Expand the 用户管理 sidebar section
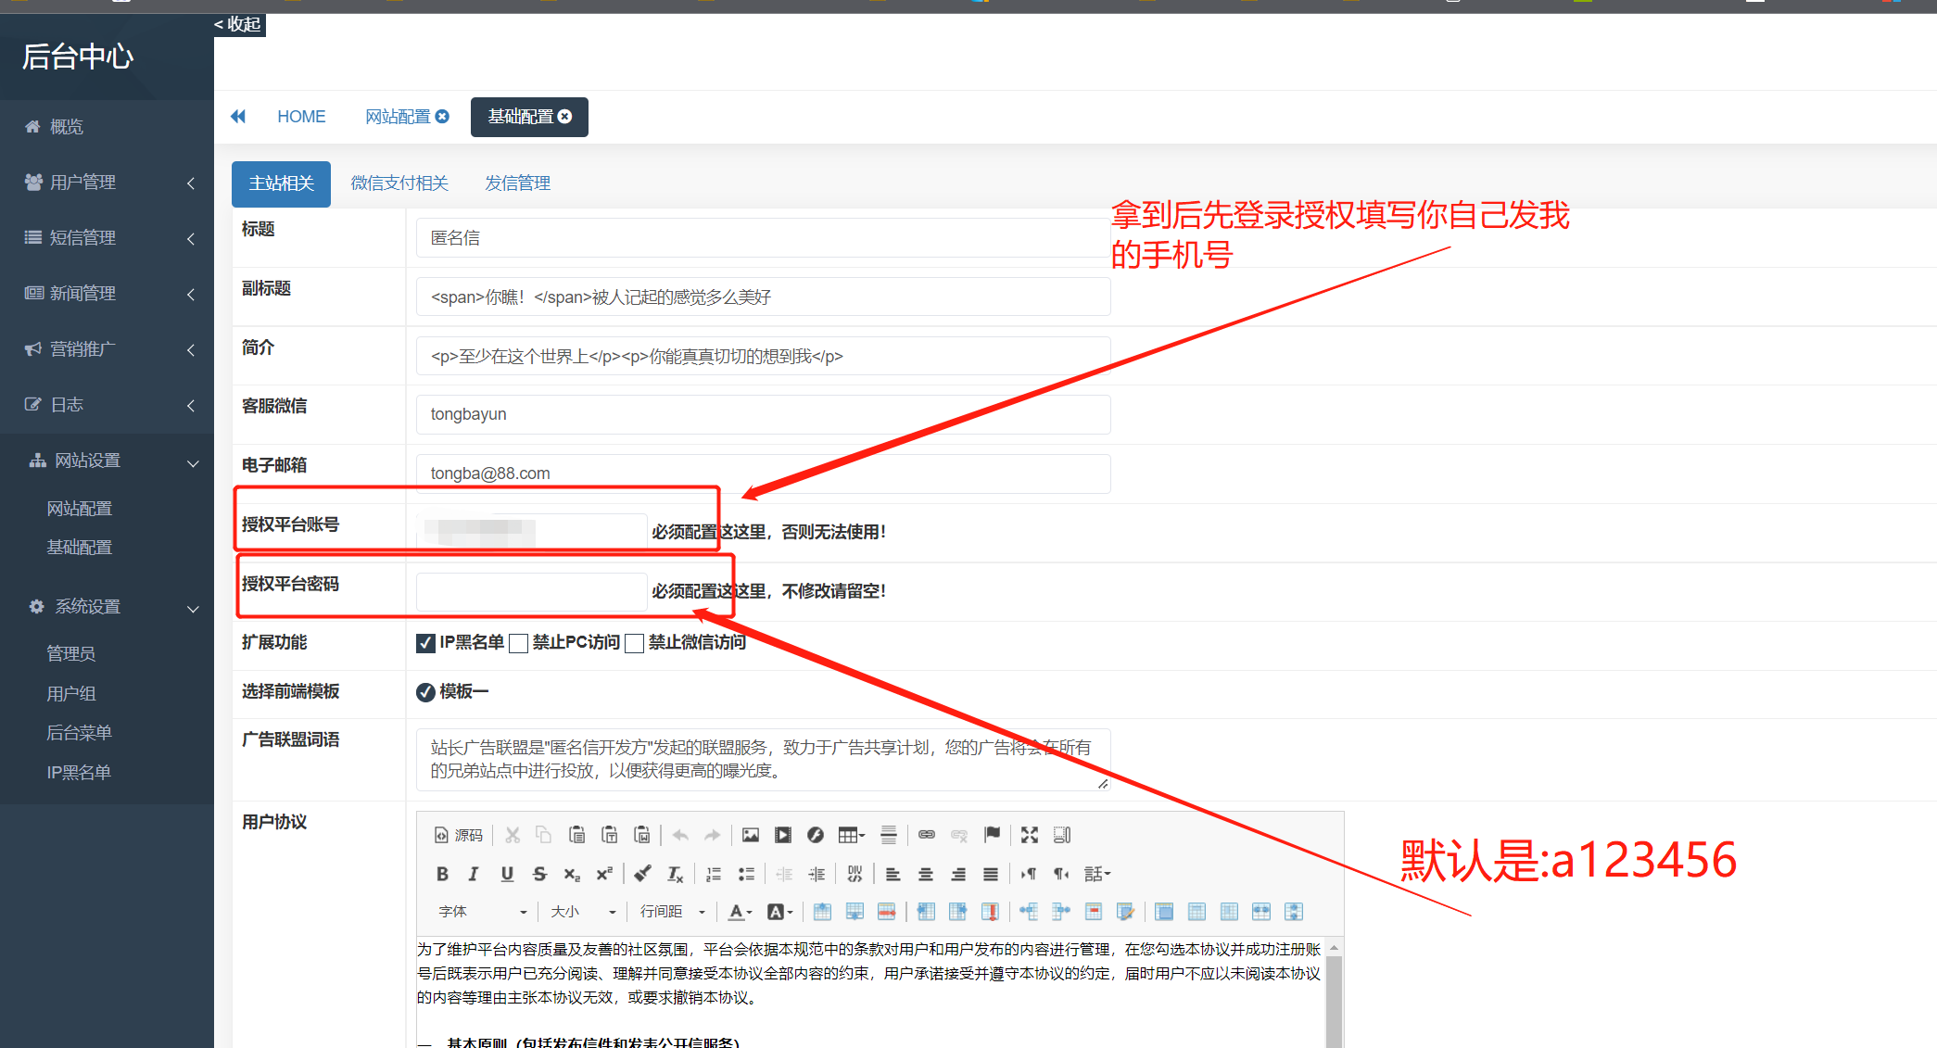 point(83,182)
